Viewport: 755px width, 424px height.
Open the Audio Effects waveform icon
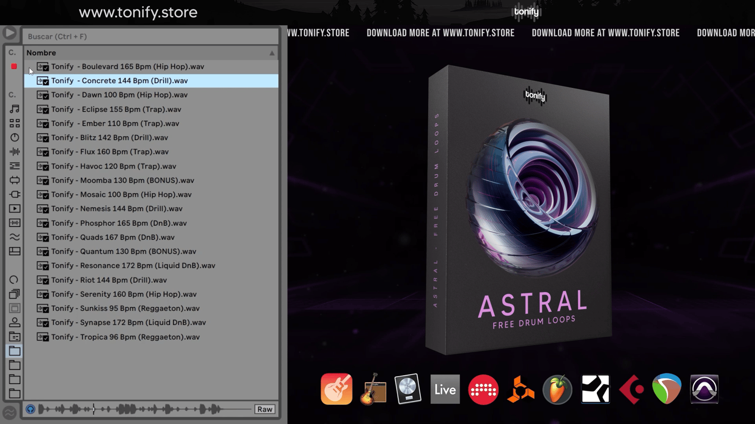point(15,151)
